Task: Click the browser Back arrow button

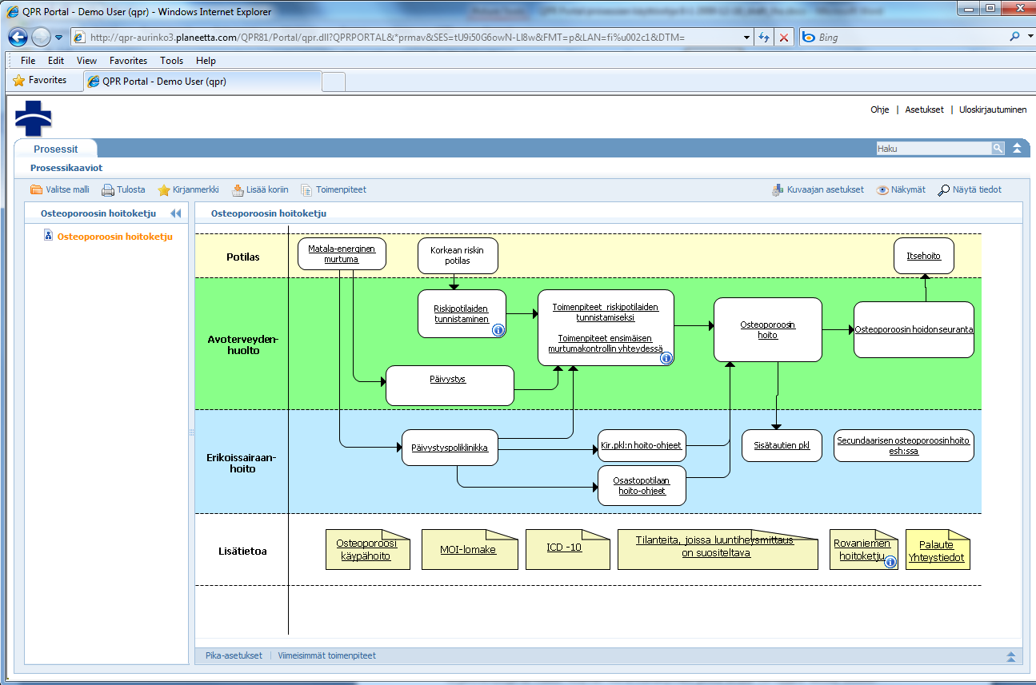Action: pyautogui.click(x=18, y=37)
